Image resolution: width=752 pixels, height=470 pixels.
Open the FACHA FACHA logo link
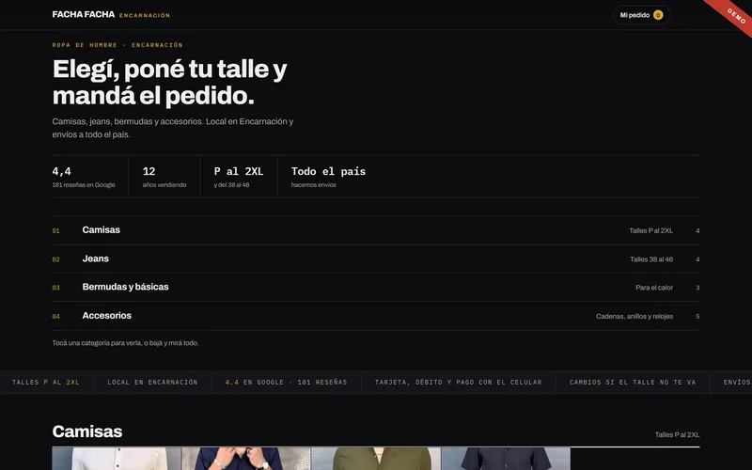click(x=84, y=14)
